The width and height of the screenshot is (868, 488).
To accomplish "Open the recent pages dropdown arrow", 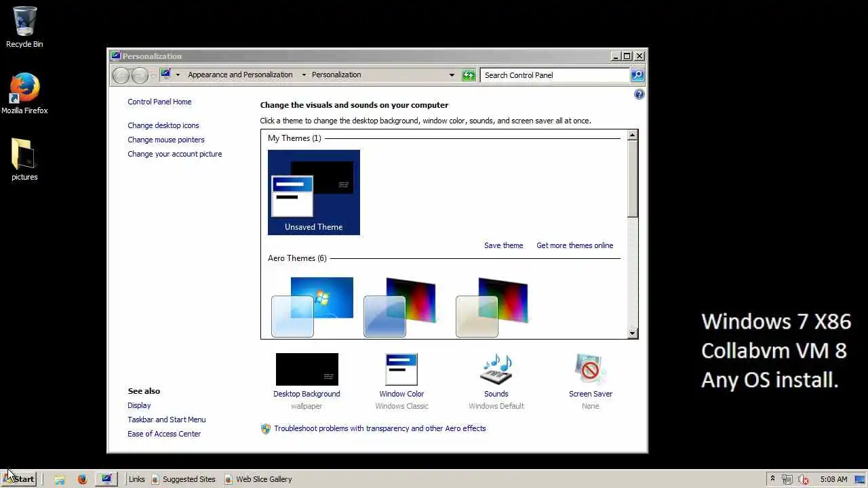I will coord(153,75).
